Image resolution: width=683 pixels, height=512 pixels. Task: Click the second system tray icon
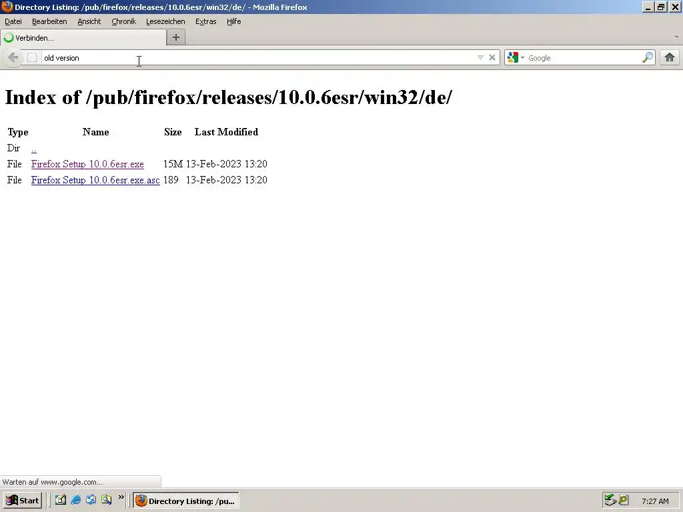point(624,500)
